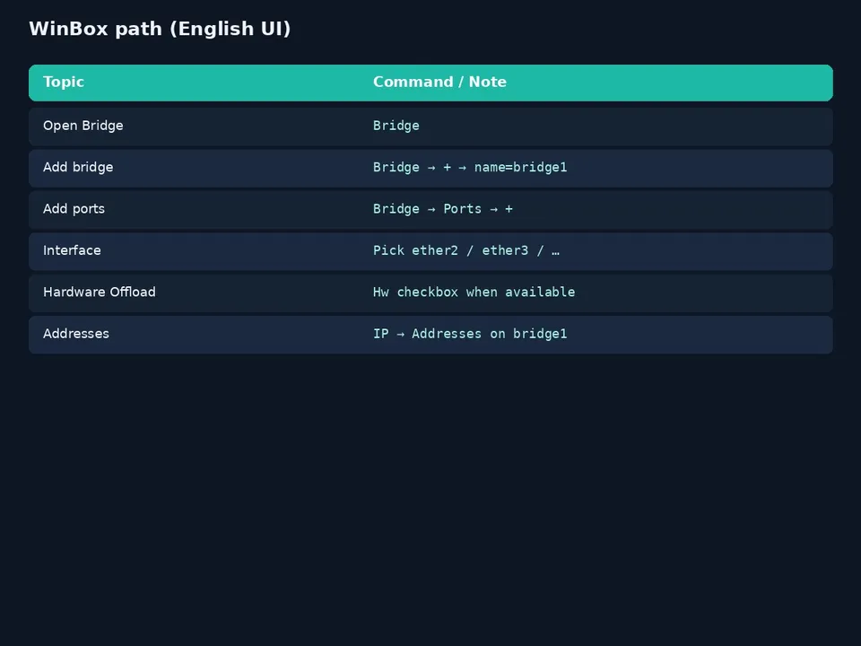
Task: Click the 'Hw checkbox when available' note
Action: click(x=474, y=292)
